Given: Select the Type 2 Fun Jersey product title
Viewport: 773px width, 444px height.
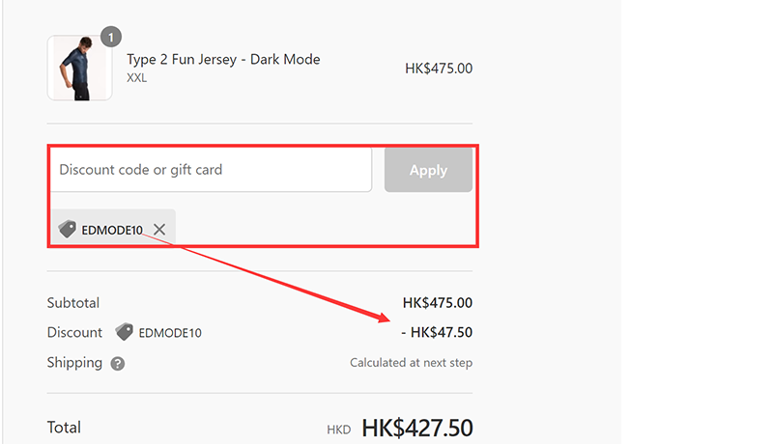Looking at the screenshot, I should (223, 60).
